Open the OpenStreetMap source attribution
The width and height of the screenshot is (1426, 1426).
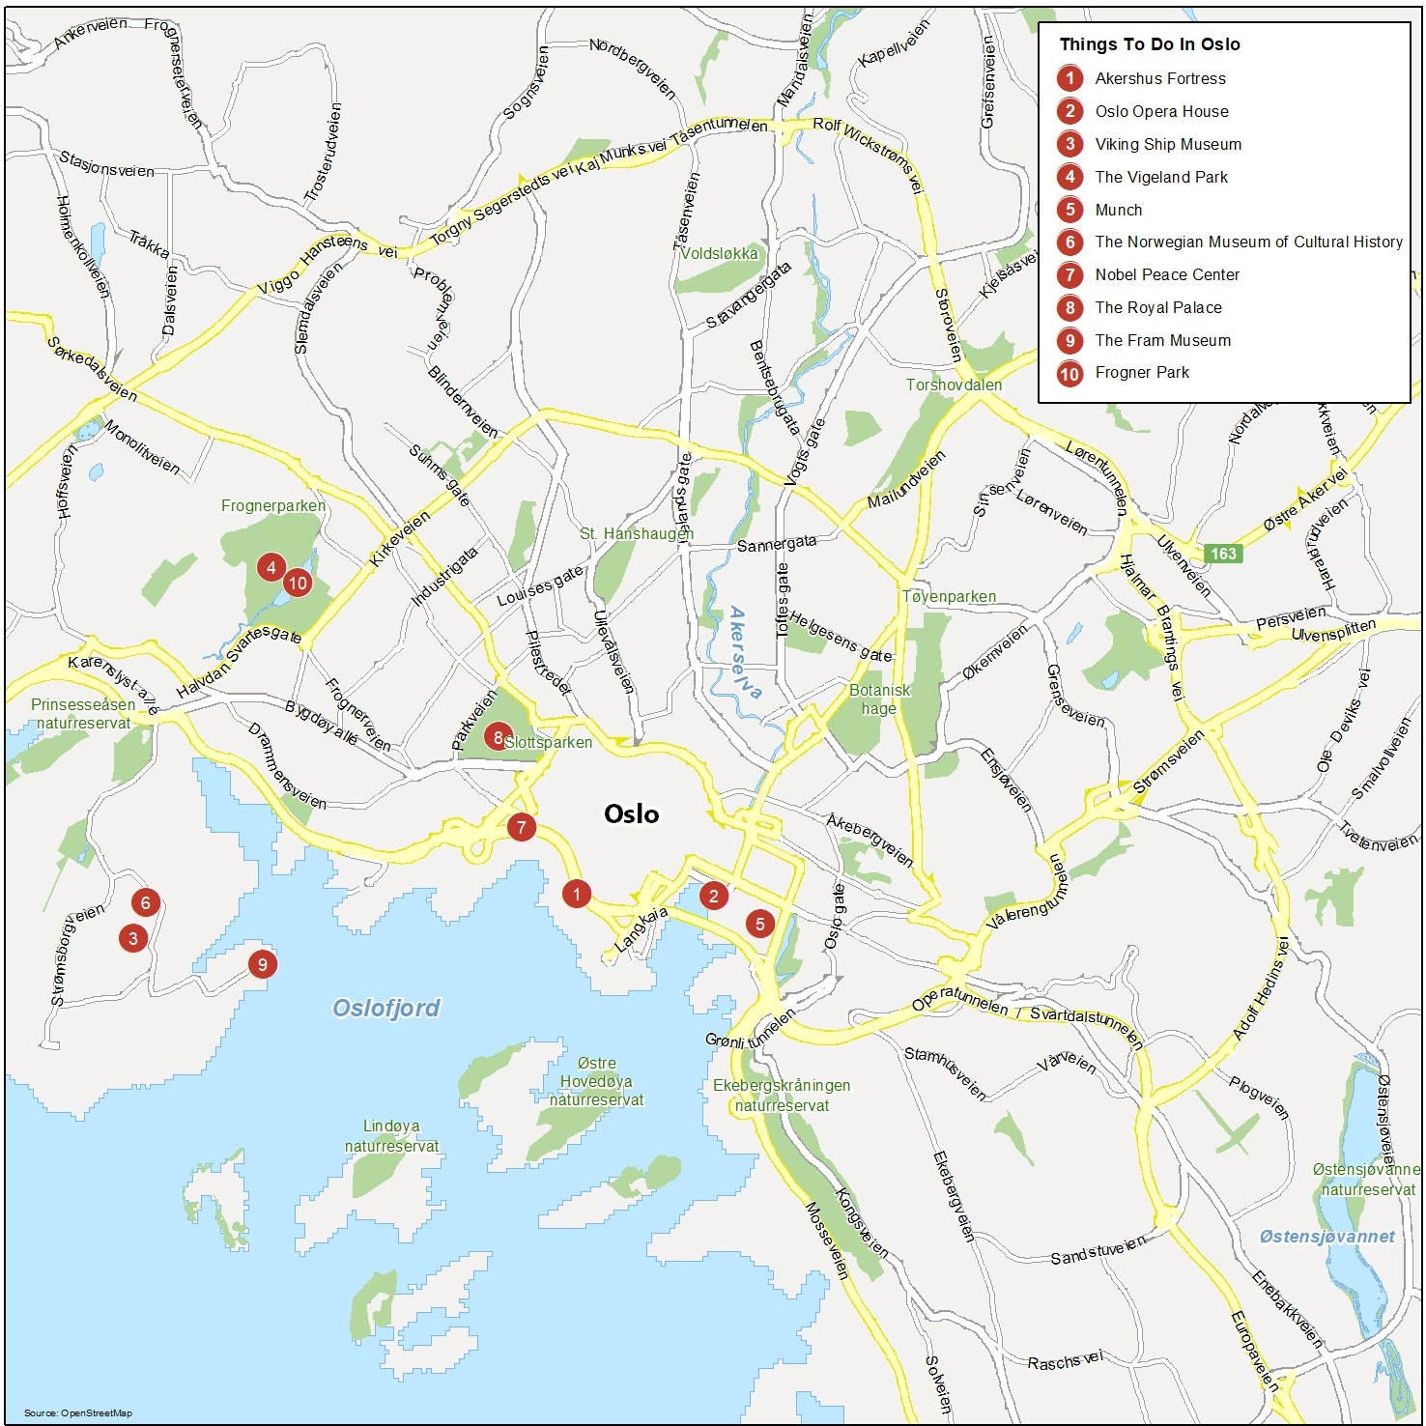click(80, 1412)
